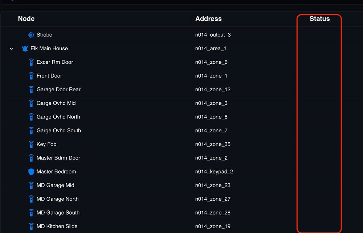Screen dimensions: 363x233
Task: Click the Garge Ovhd South sensor icon
Action: coord(31,130)
